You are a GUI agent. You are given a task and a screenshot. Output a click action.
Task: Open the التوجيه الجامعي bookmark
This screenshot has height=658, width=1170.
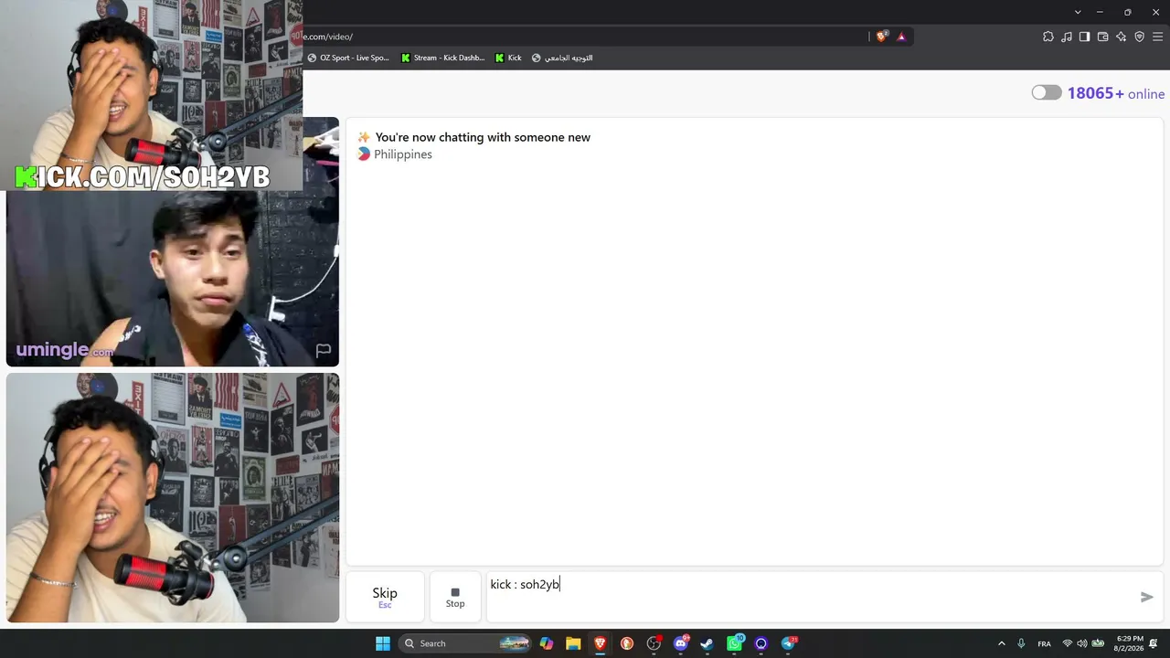[562, 58]
